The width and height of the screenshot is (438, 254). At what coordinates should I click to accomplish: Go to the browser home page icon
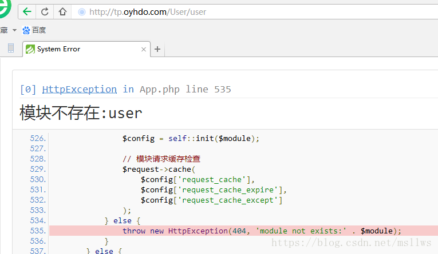(62, 11)
